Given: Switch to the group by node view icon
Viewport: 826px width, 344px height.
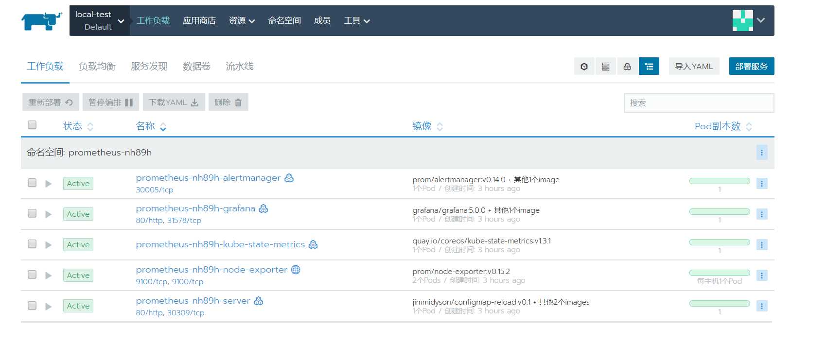Looking at the screenshot, I should tap(627, 67).
